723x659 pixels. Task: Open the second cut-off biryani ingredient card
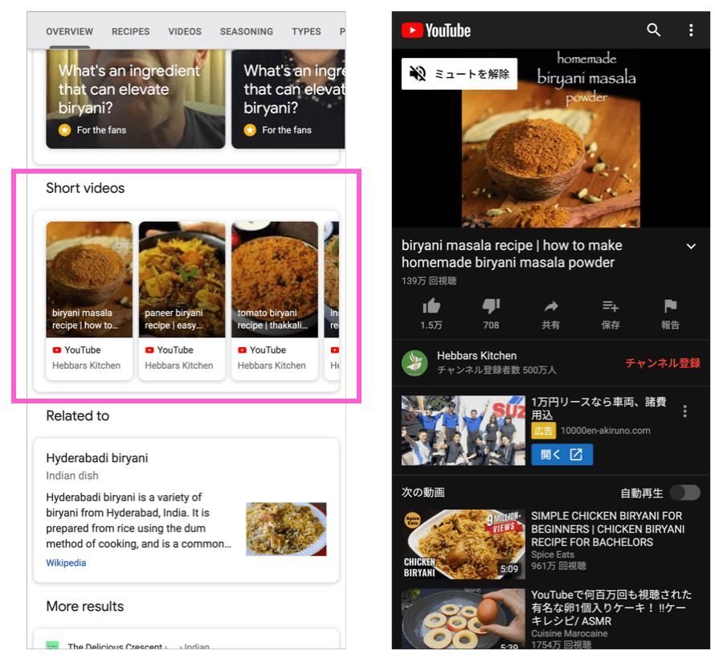288,99
